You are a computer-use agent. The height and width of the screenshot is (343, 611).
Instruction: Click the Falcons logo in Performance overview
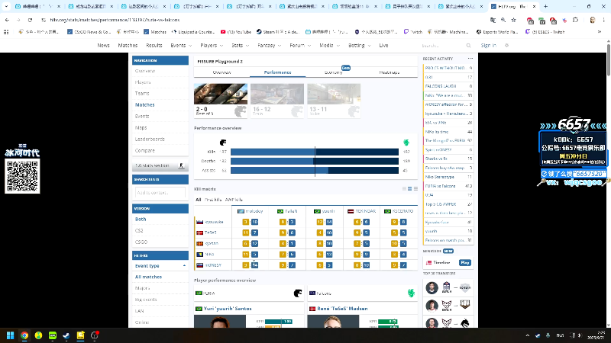pos(406,143)
